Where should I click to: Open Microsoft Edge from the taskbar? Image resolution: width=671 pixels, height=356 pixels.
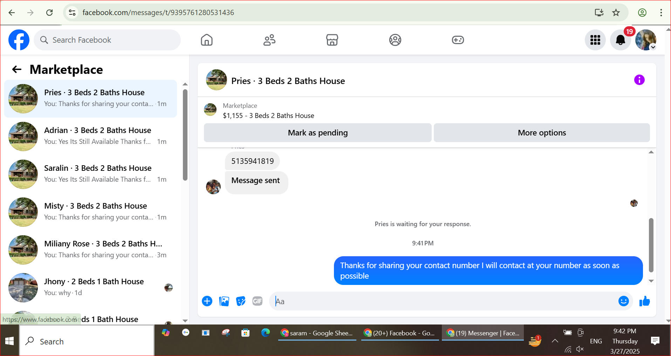(266, 333)
